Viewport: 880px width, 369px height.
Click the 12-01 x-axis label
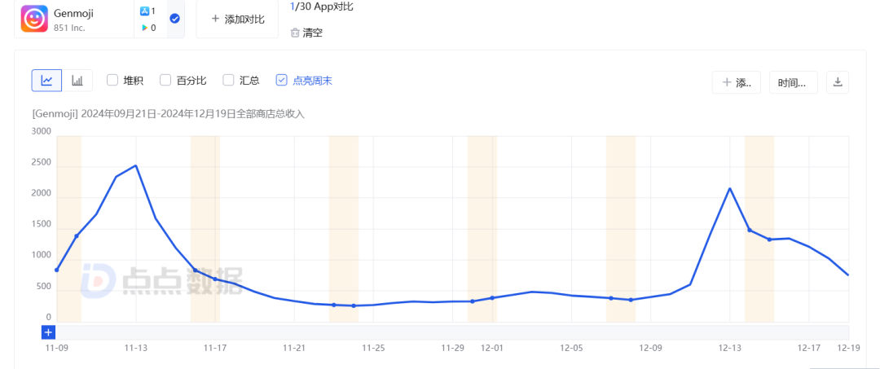(x=492, y=348)
